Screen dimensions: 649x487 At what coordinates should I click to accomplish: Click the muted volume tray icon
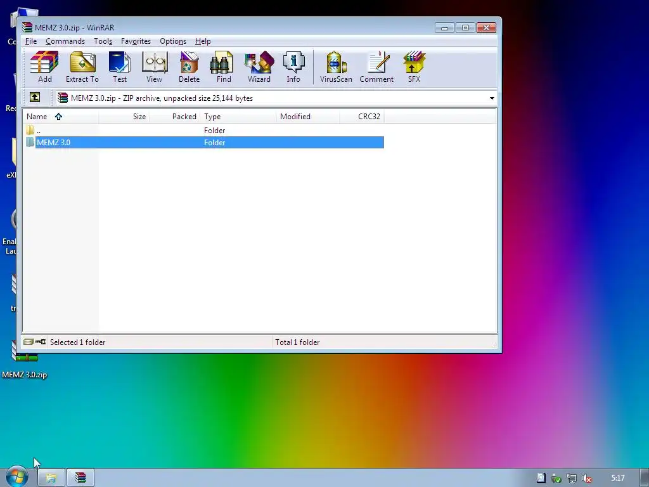click(586, 478)
